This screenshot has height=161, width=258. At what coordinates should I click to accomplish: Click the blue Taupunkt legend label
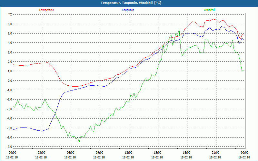click(x=128, y=10)
